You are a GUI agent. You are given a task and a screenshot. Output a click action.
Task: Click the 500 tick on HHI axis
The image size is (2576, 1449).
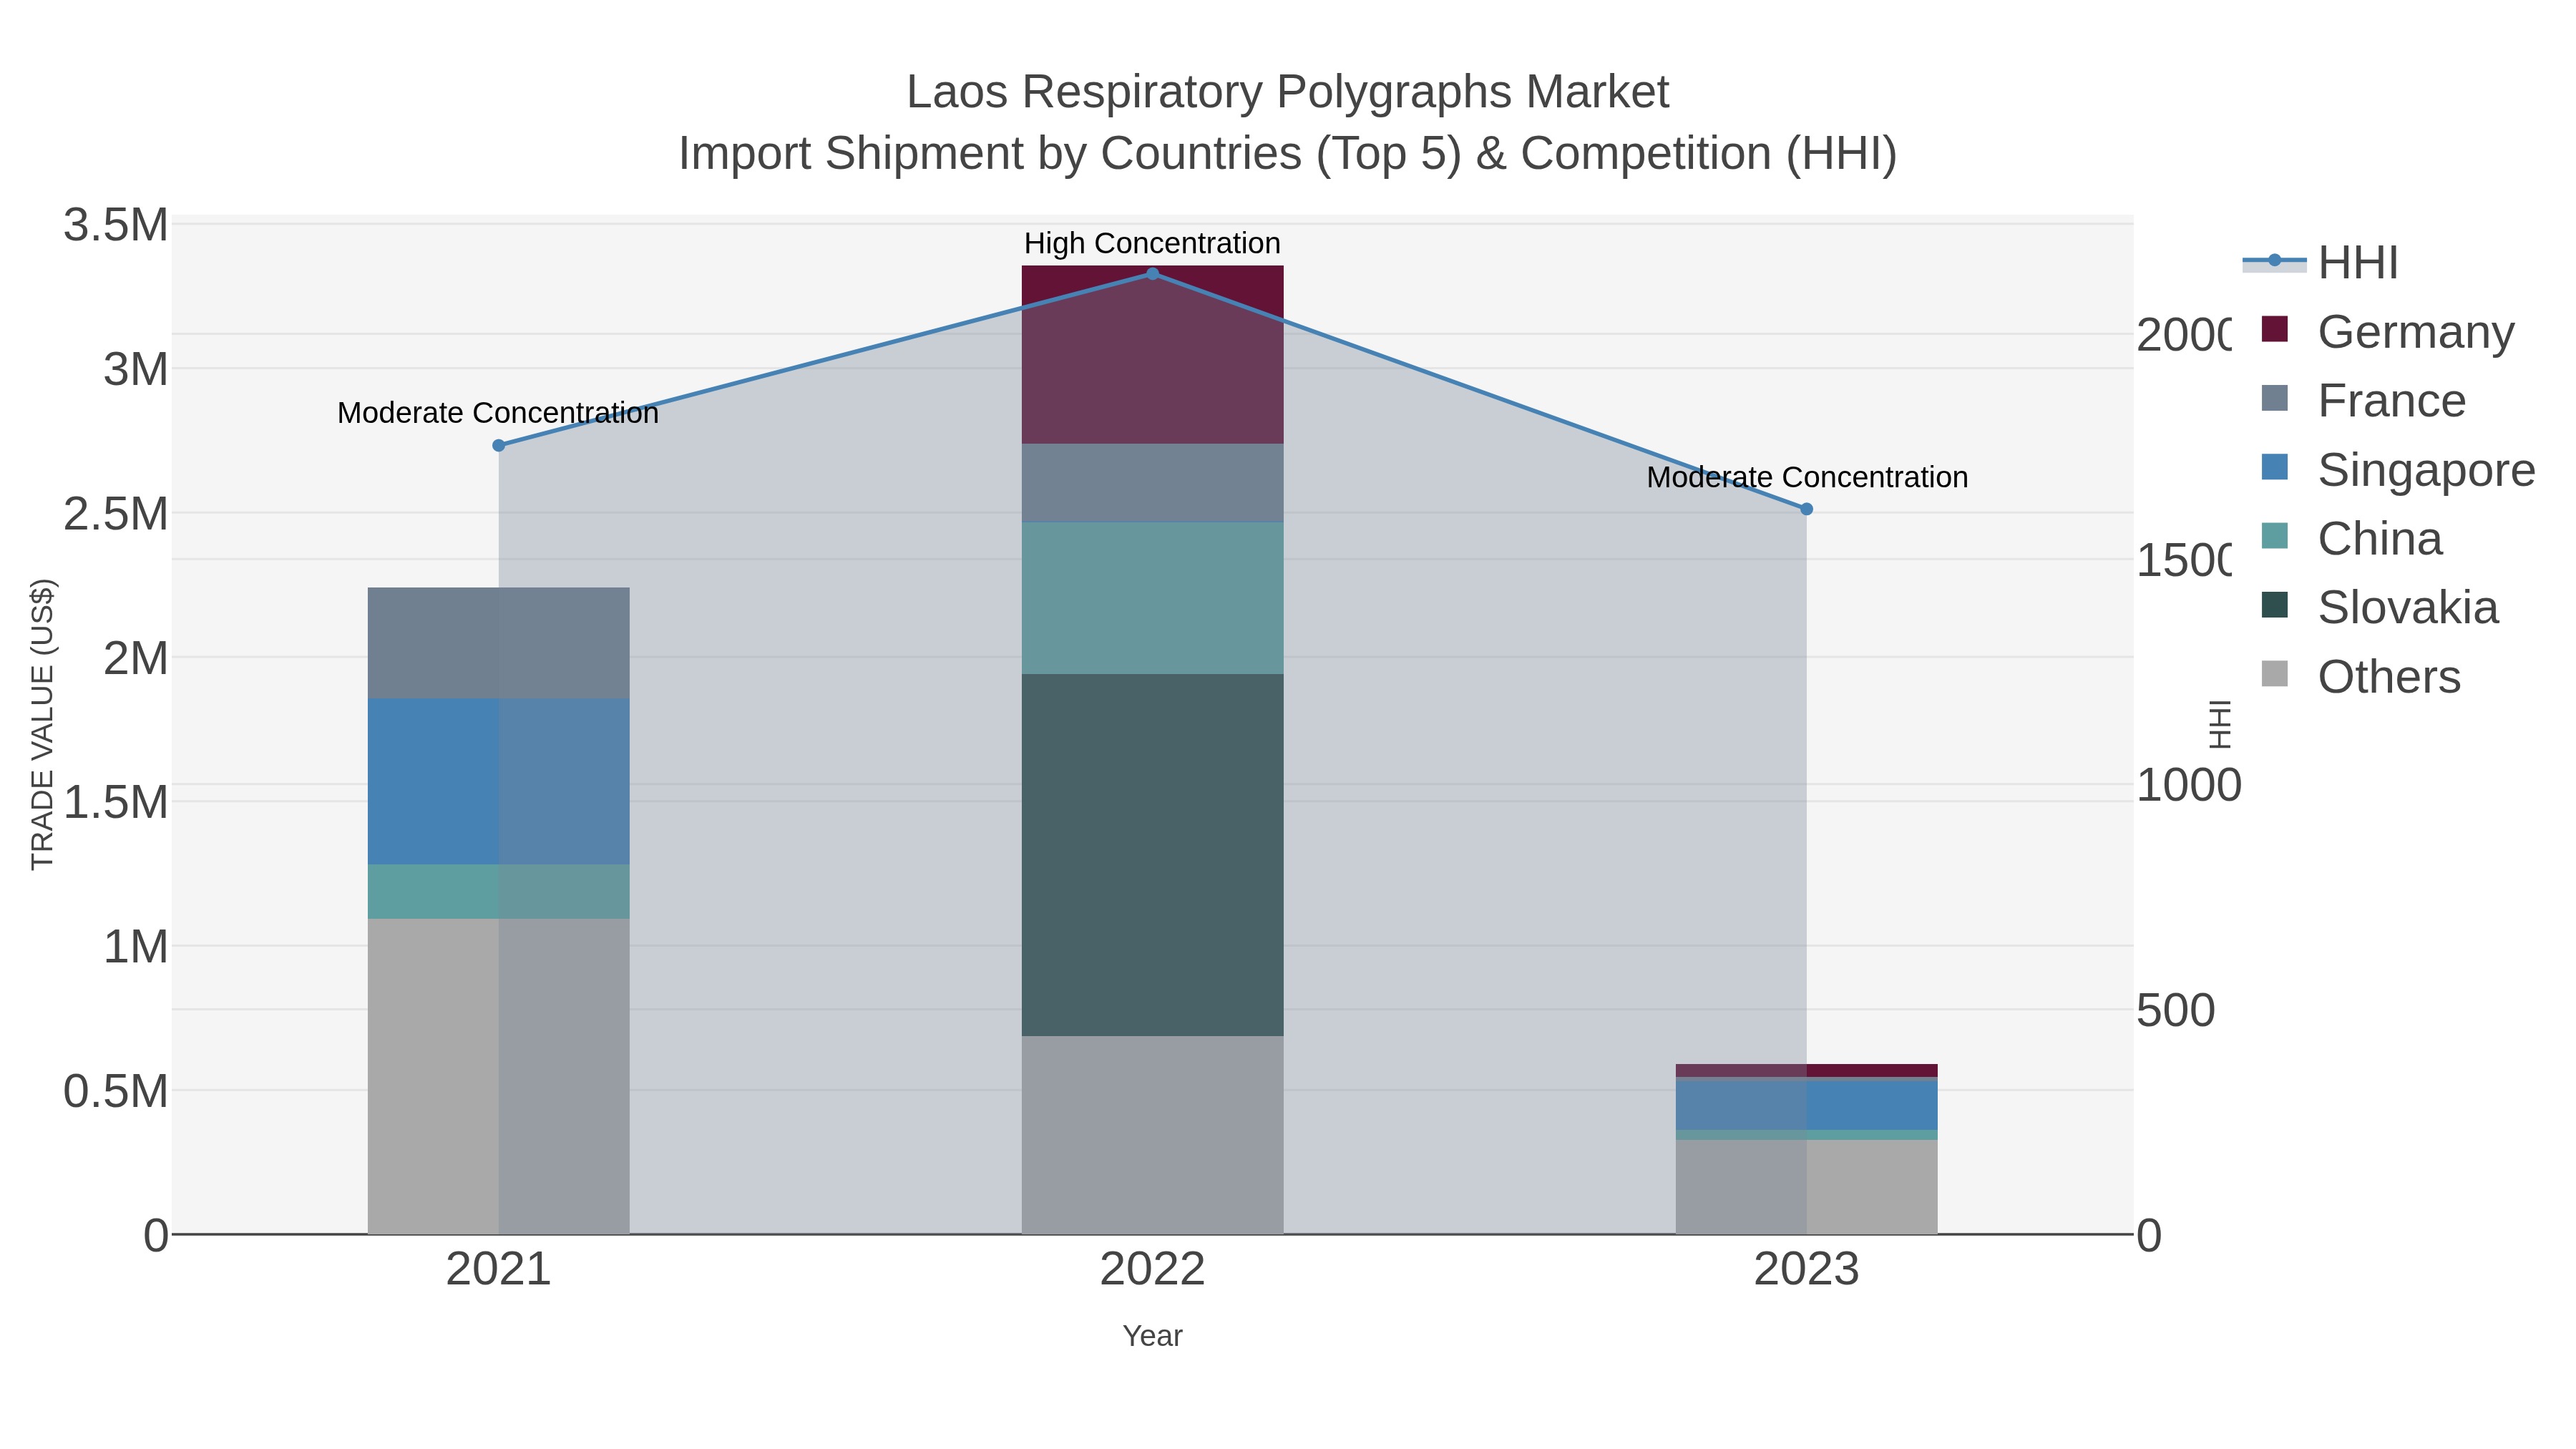[2176, 1010]
